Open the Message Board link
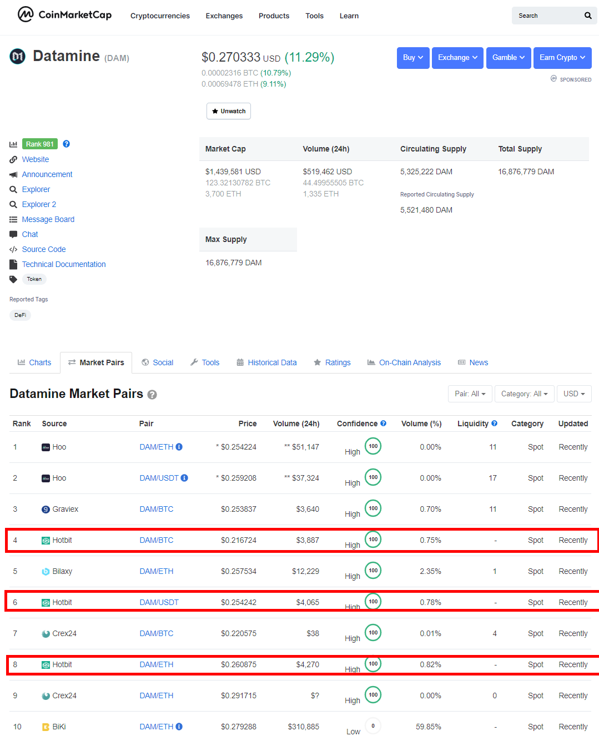The height and width of the screenshot is (736, 599). [x=48, y=219]
